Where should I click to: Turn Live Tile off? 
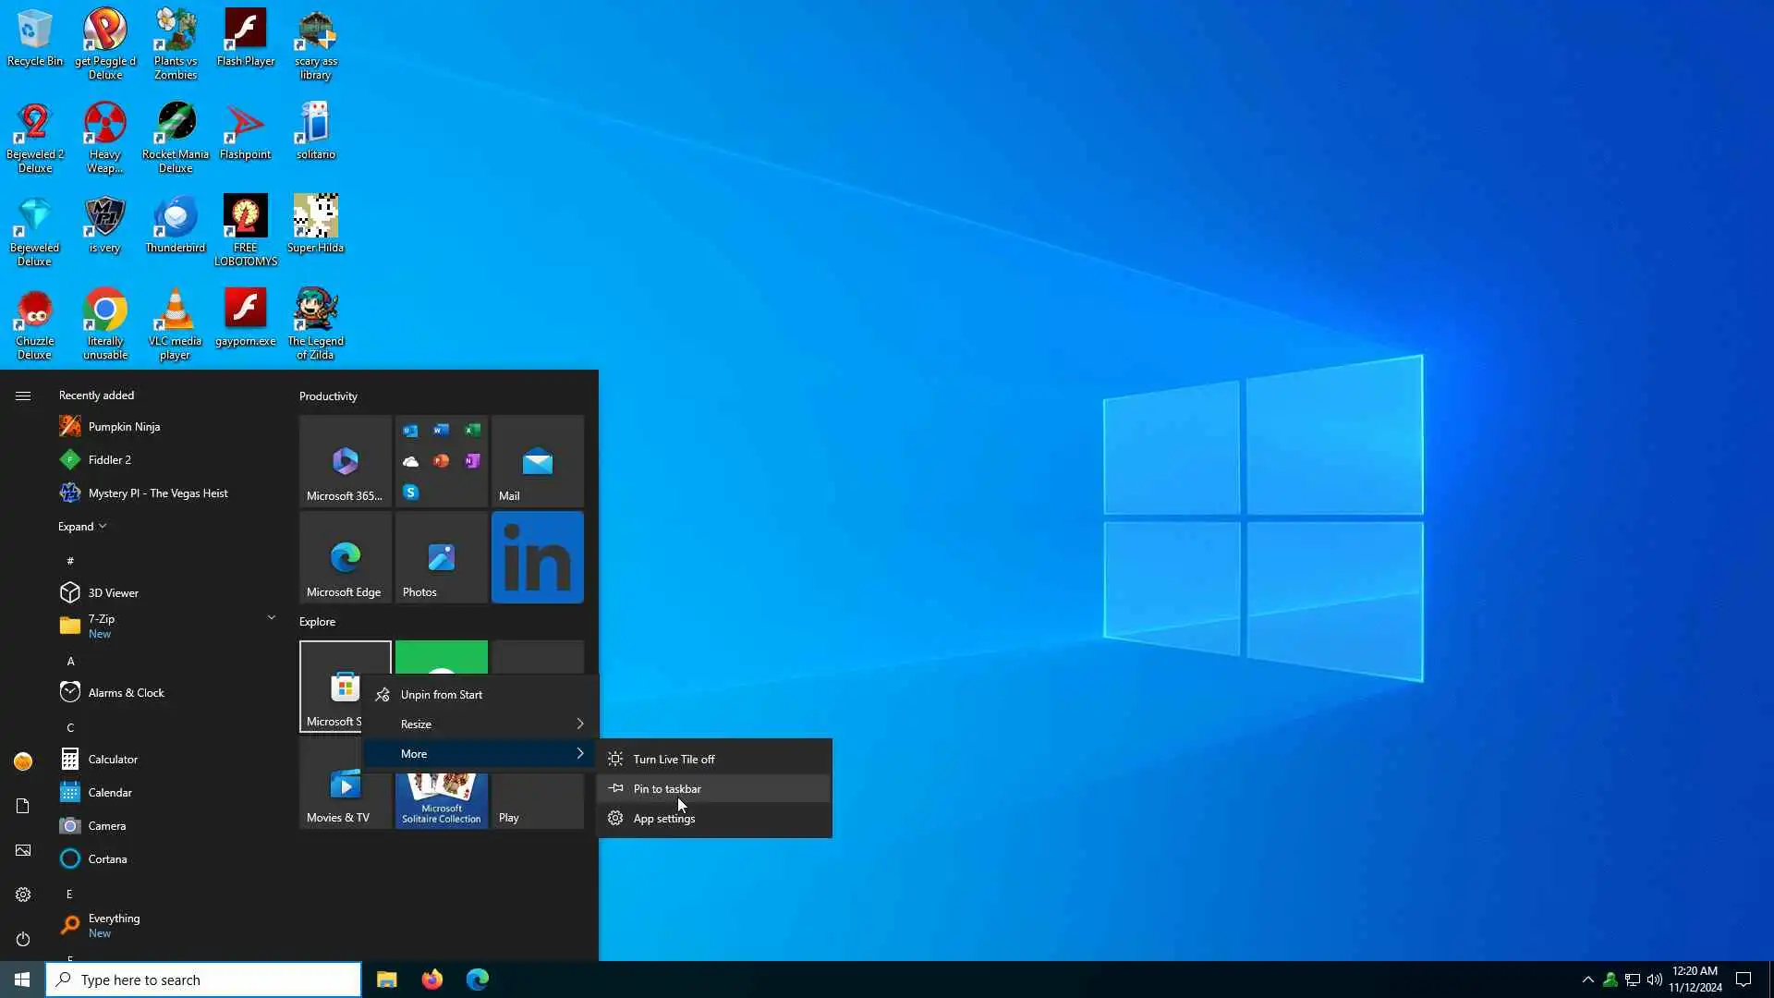(x=674, y=760)
